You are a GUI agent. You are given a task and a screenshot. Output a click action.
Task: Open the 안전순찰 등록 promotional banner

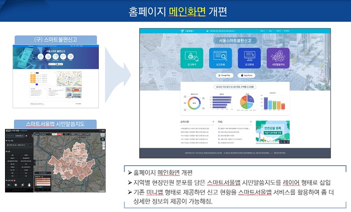click(272, 132)
